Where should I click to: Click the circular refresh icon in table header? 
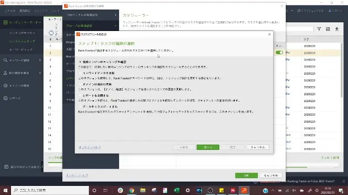(51, 32)
